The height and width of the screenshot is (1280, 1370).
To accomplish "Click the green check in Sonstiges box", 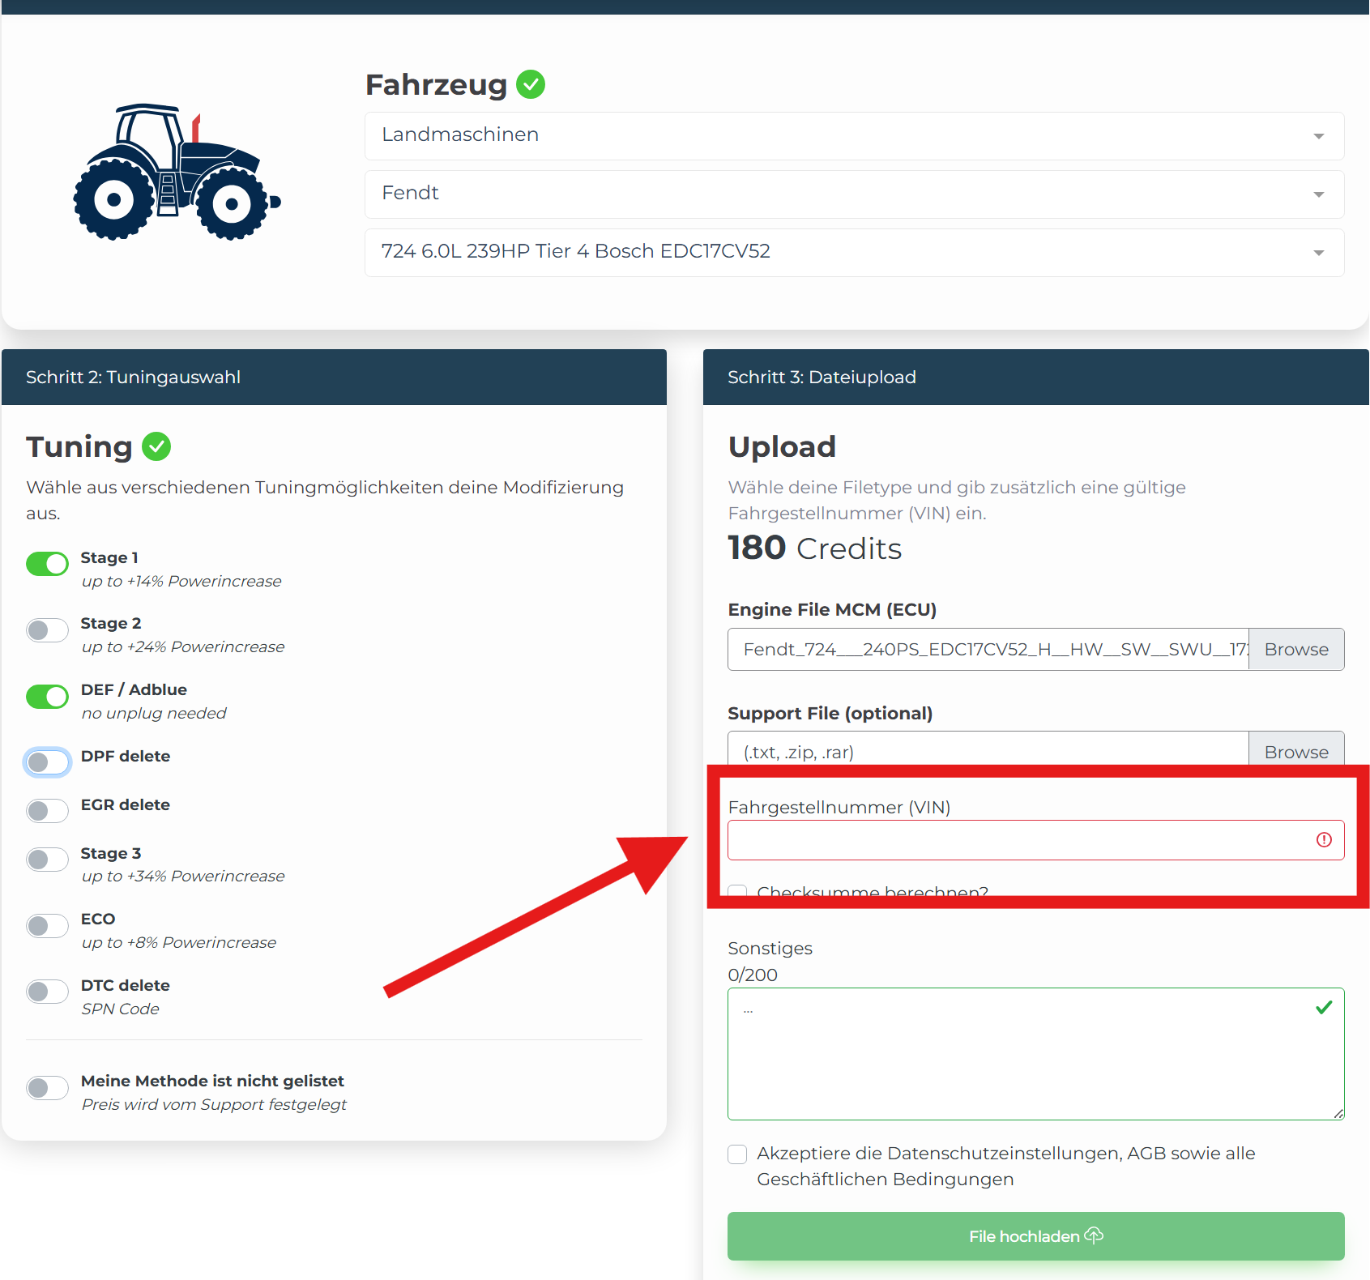I will (1324, 1007).
